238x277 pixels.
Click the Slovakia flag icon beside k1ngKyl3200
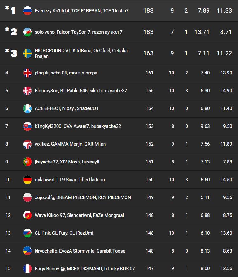27,126
